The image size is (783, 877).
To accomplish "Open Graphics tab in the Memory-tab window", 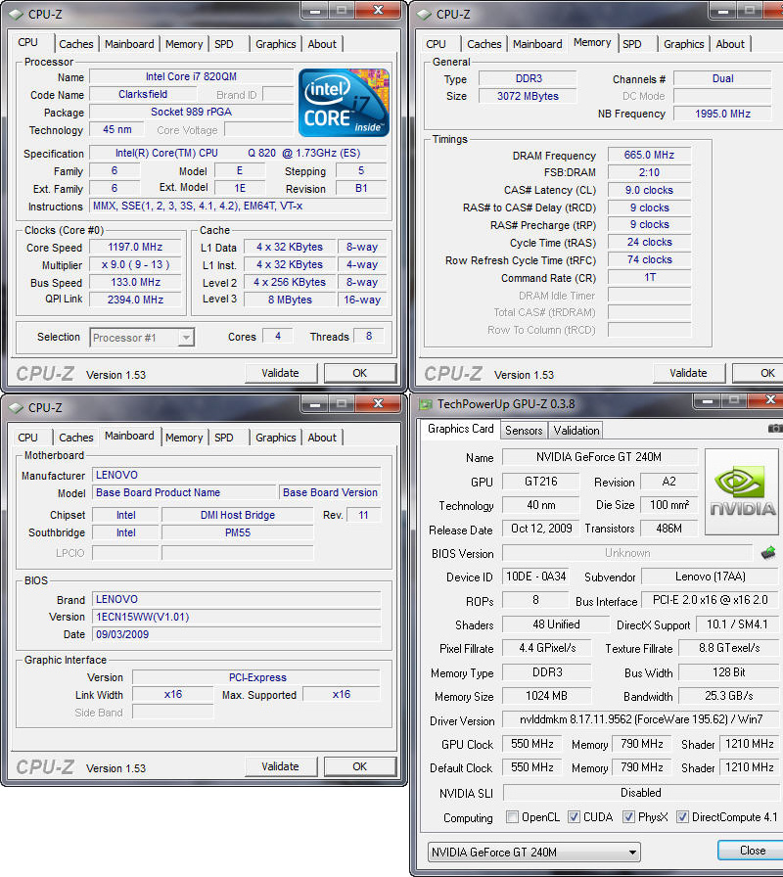I will [x=684, y=44].
